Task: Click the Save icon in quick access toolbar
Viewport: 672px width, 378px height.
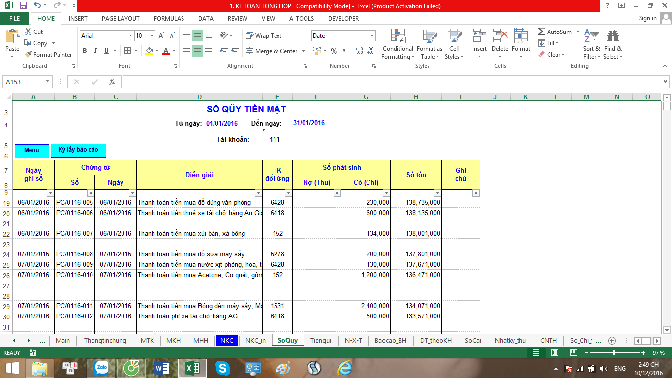Action: pos(23,6)
